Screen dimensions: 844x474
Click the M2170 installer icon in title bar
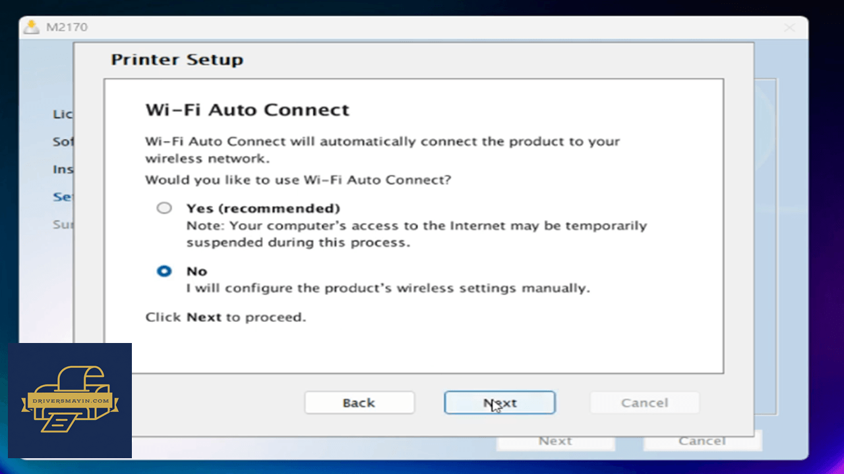coord(31,27)
